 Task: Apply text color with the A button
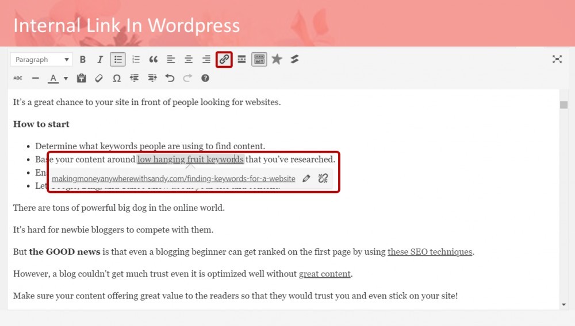coord(53,78)
